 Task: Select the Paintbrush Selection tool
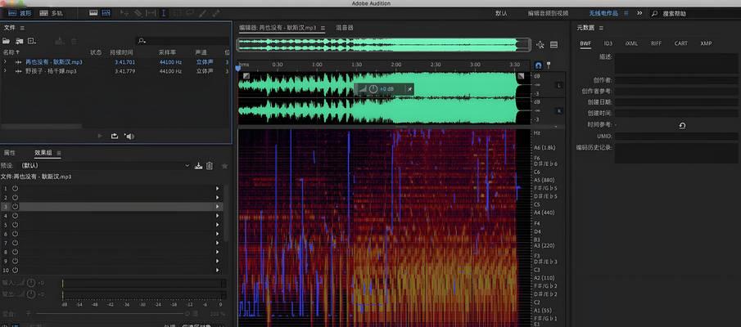coord(202,13)
